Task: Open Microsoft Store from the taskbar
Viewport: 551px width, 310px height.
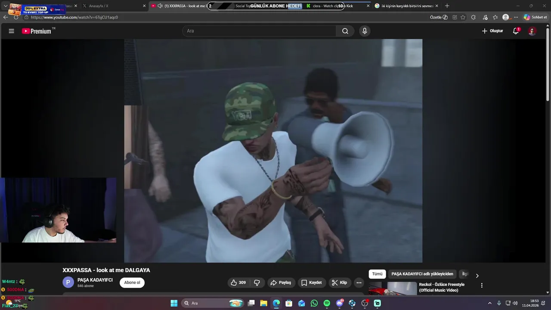Action: click(x=289, y=303)
